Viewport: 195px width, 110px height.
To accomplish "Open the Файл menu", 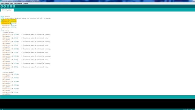I will tap(2, 3).
